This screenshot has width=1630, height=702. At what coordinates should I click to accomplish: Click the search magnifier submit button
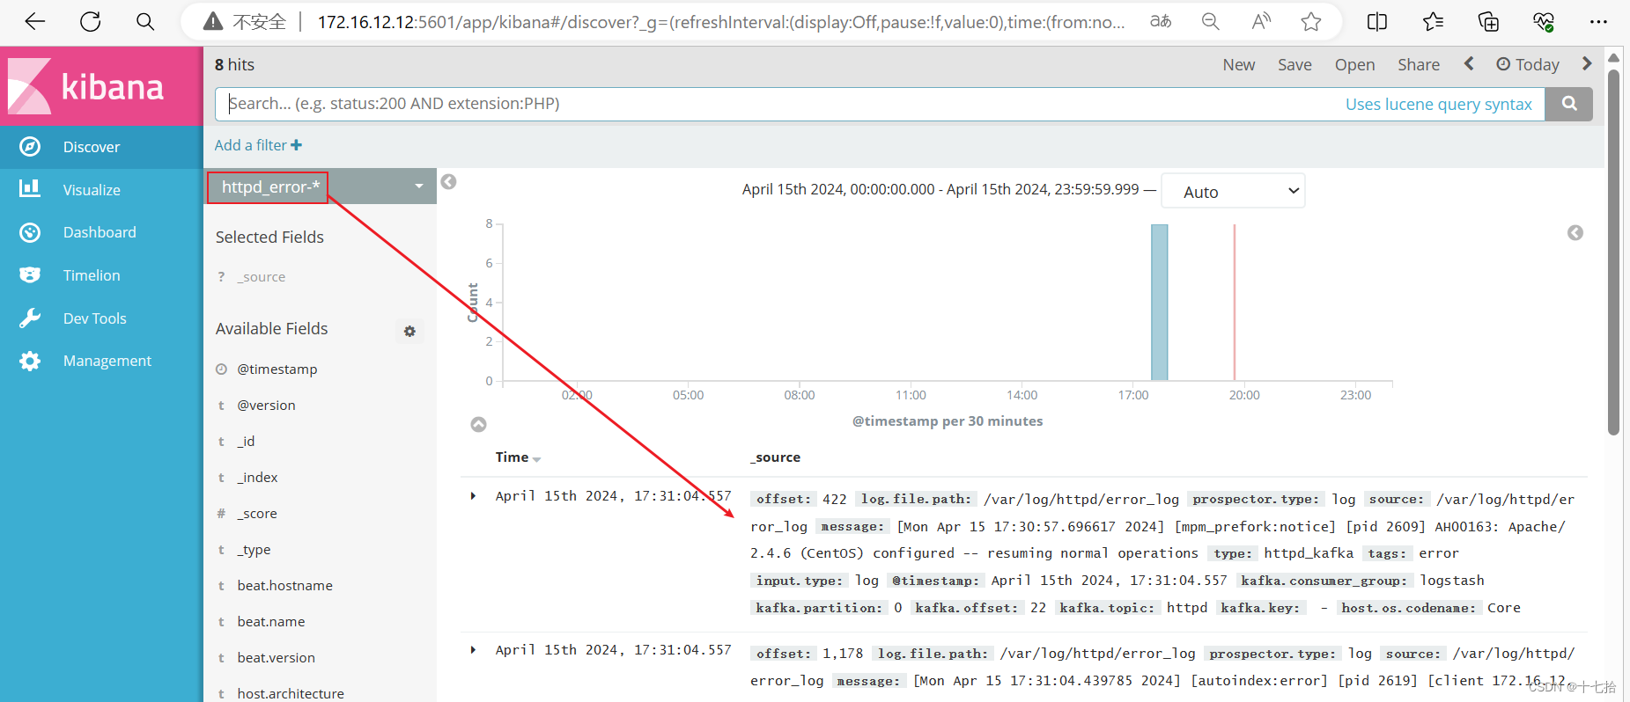1569,104
